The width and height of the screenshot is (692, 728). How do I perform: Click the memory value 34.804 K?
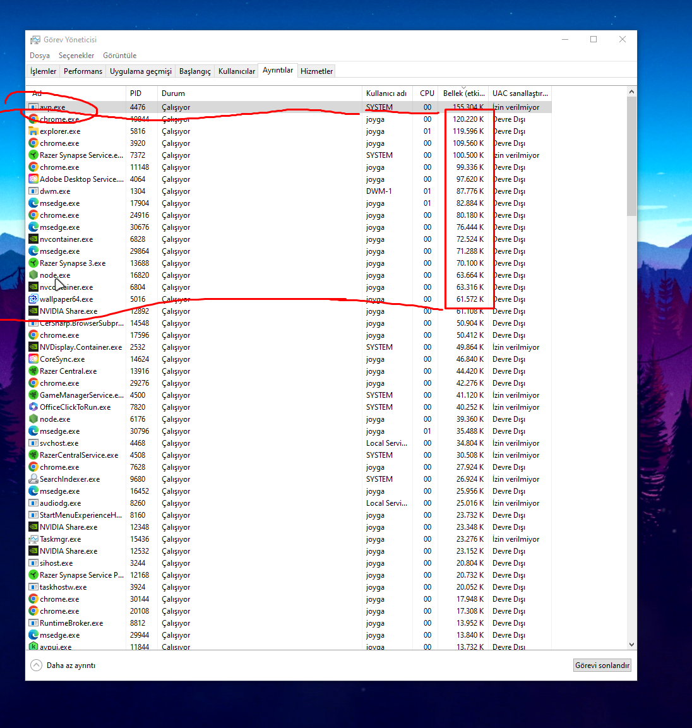[x=470, y=443]
